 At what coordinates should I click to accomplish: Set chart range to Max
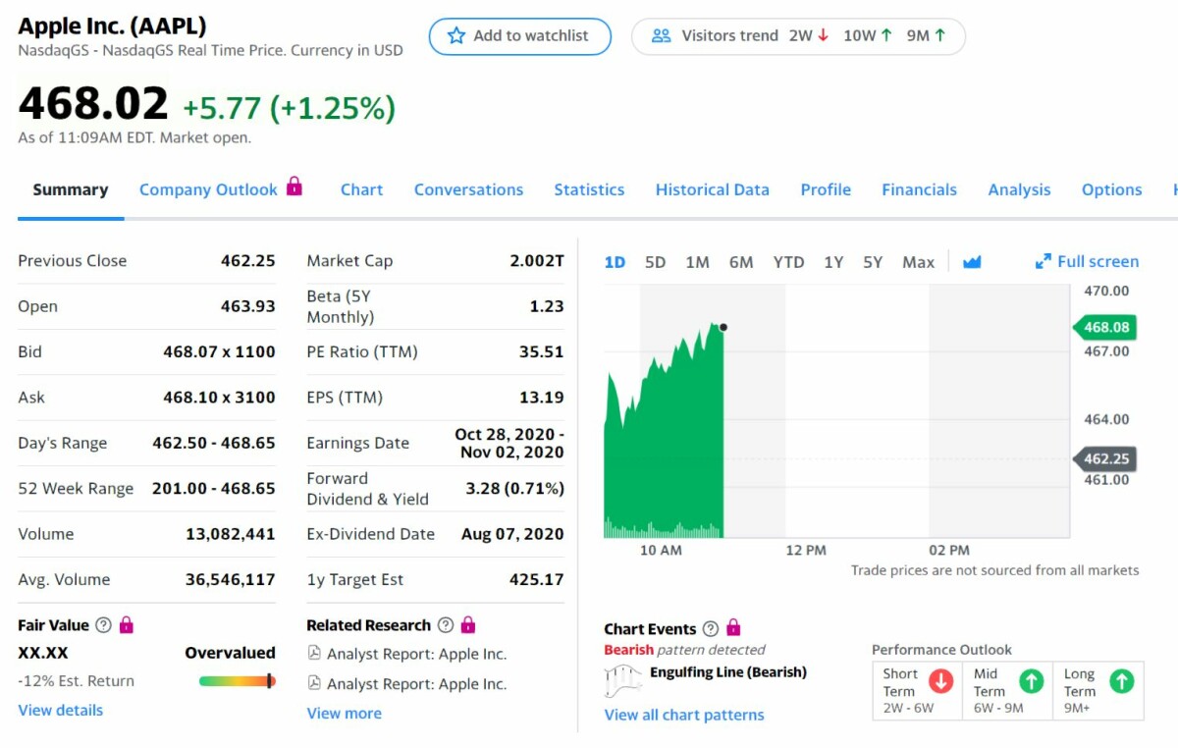(x=918, y=262)
